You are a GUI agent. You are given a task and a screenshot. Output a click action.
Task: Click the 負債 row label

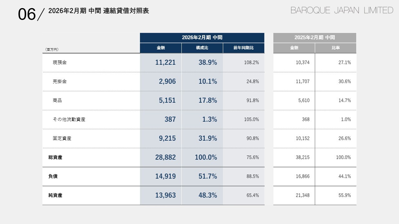(53, 176)
